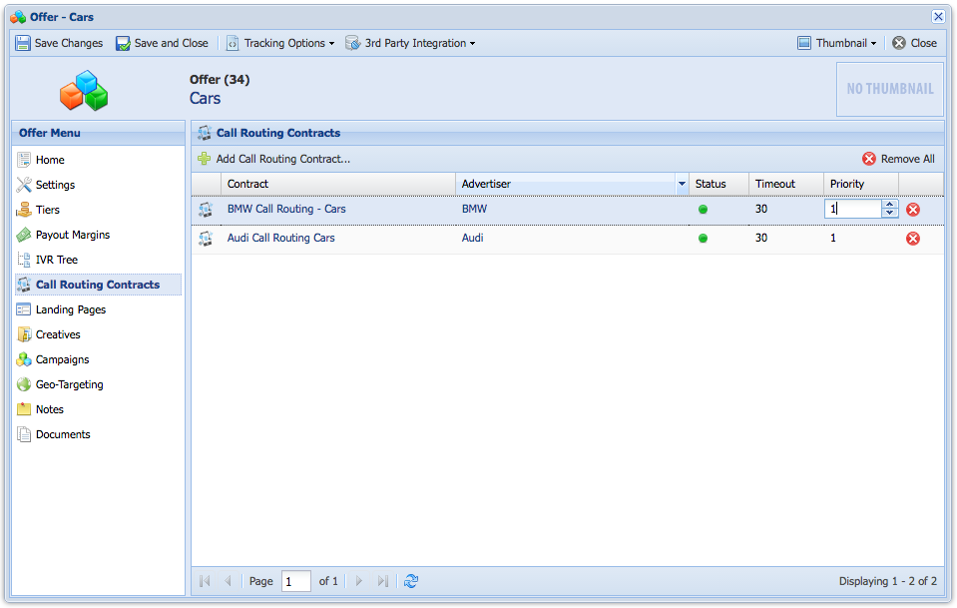Click the Notes sticky icon
Viewport: 957px width, 608px height.
[24, 409]
